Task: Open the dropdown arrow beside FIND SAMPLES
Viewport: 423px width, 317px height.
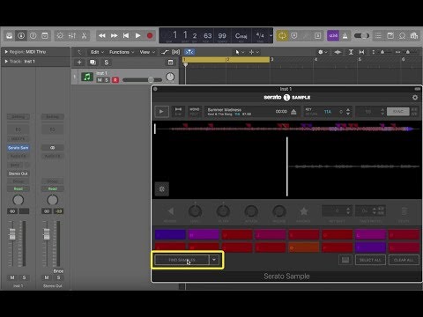Action: pos(214,260)
